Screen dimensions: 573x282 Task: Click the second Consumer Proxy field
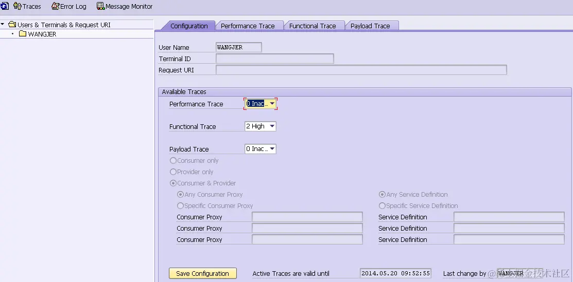pos(307,228)
